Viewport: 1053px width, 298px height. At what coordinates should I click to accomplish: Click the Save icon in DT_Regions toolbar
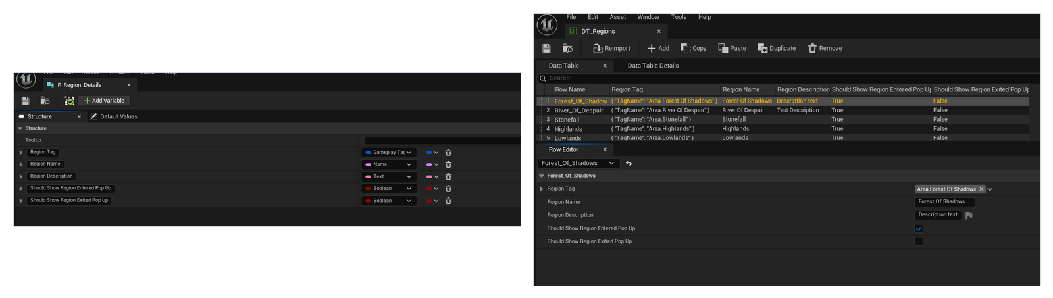tap(546, 48)
